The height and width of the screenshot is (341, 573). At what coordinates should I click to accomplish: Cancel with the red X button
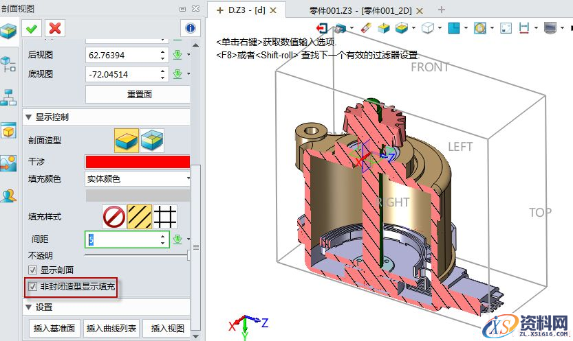point(55,28)
